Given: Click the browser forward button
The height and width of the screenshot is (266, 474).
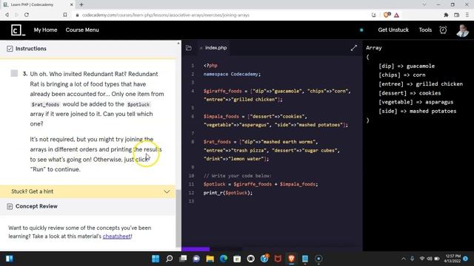Looking at the screenshot, I should (16, 15).
